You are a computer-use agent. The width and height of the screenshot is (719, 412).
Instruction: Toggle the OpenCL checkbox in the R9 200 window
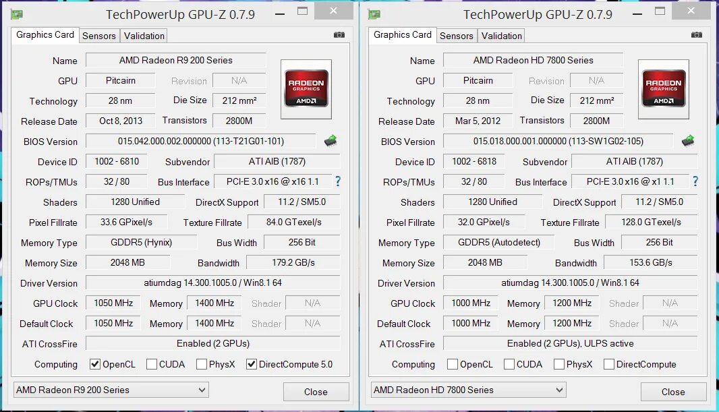point(95,364)
